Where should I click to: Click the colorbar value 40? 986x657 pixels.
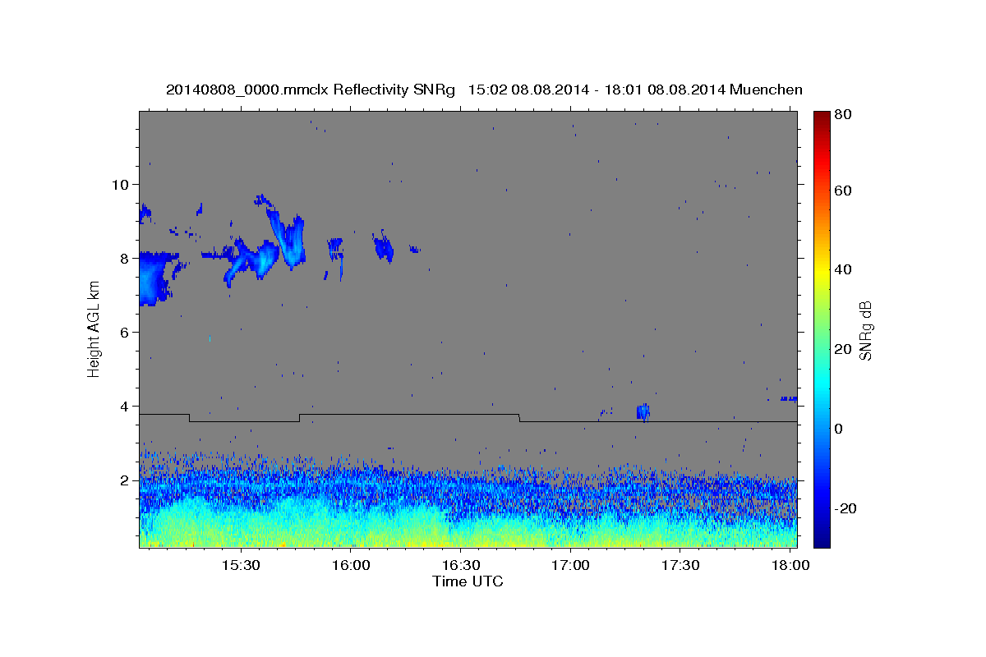842,269
